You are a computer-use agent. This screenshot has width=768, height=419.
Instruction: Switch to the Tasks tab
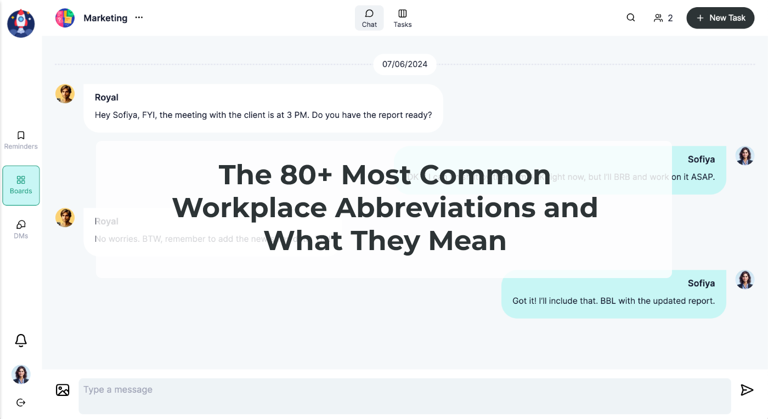pos(402,18)
